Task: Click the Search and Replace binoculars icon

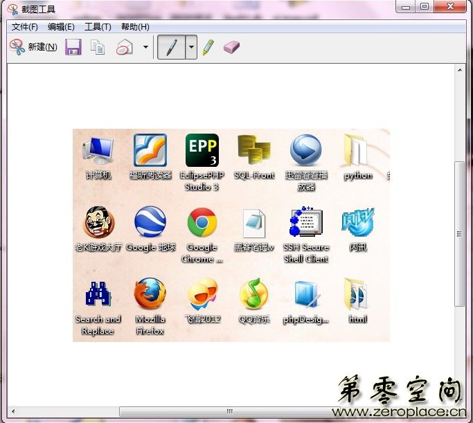Action: (98, 294)
